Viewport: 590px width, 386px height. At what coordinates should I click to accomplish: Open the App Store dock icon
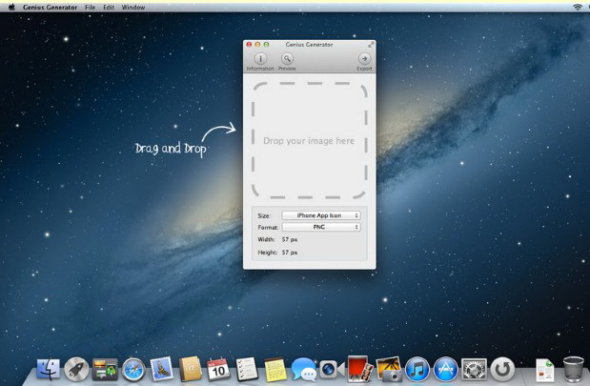click(x=445, y=369)
